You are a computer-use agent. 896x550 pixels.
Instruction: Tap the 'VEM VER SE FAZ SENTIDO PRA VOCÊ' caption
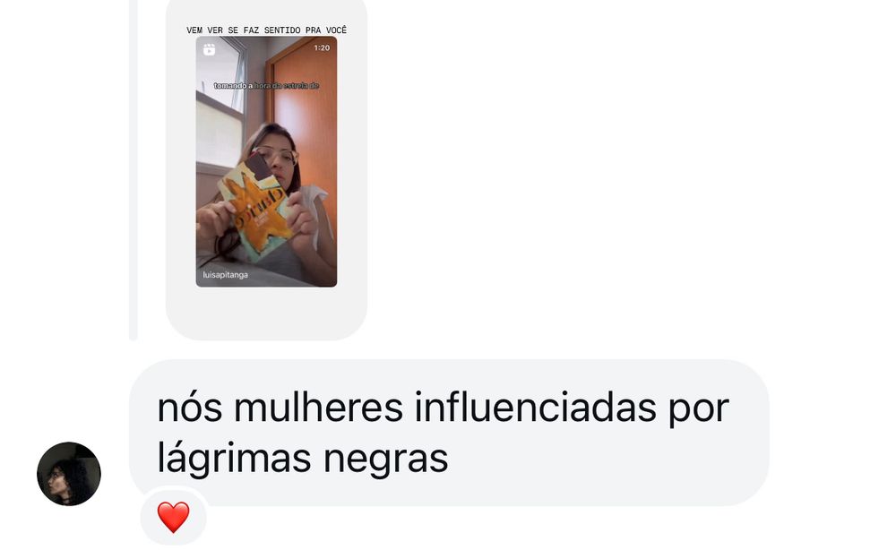pos(266,30)
